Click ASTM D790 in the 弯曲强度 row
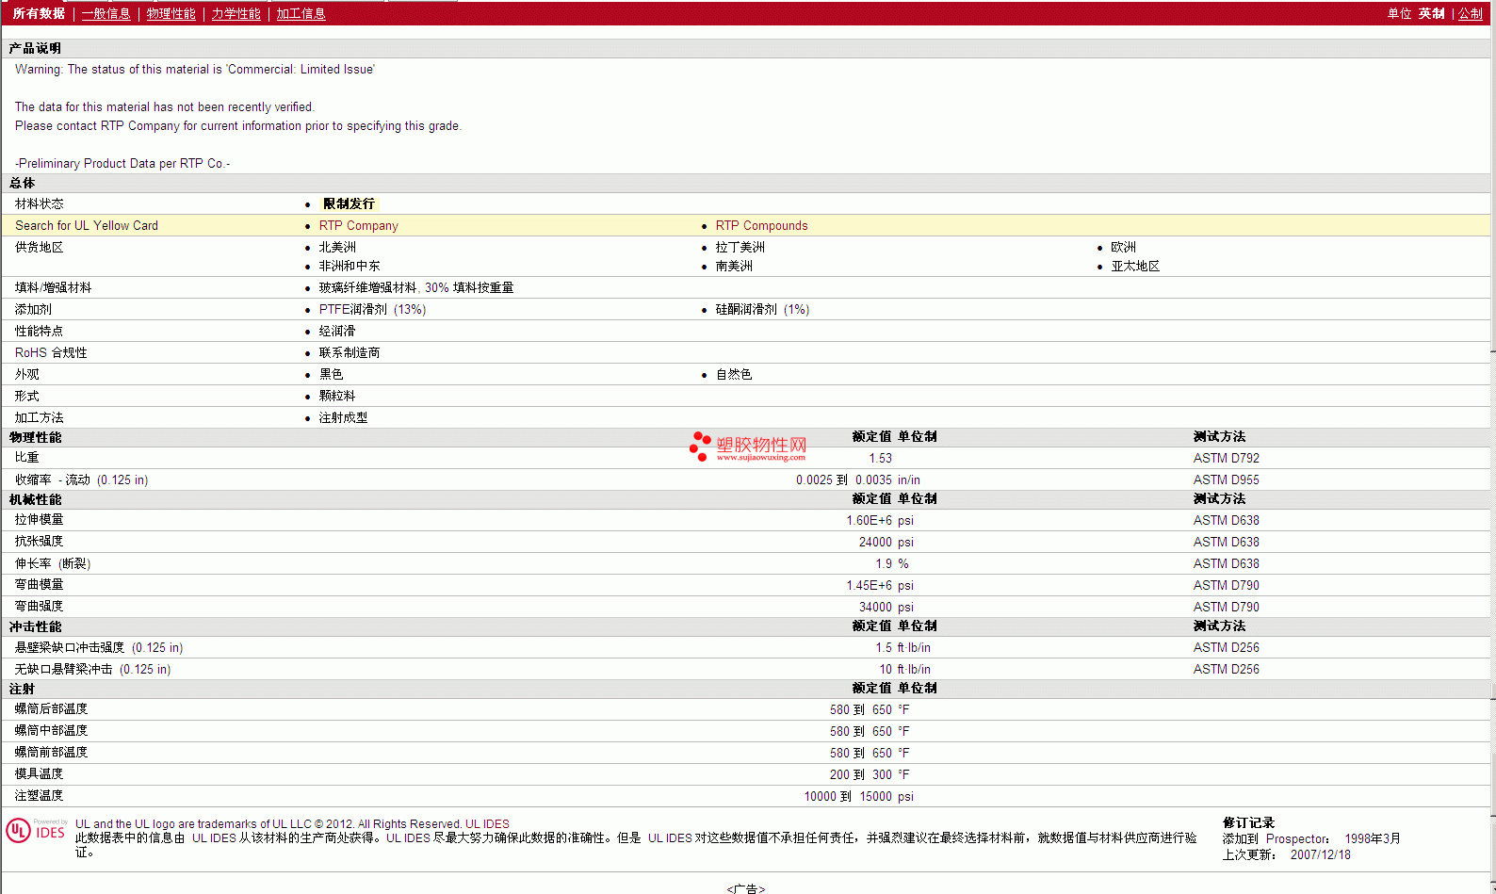The height and width of the screenshot is (894, 1496). point(1226,607)
